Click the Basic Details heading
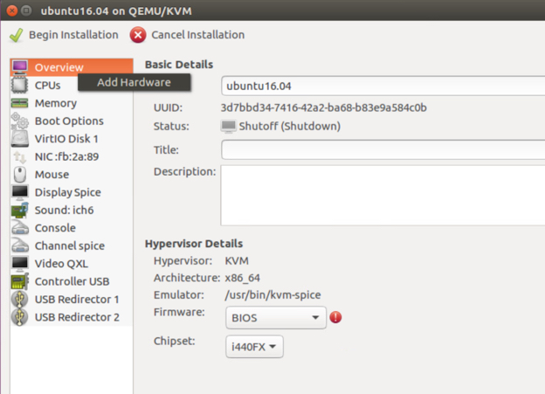Screen dimensions: 545x394 click(179, 65)
